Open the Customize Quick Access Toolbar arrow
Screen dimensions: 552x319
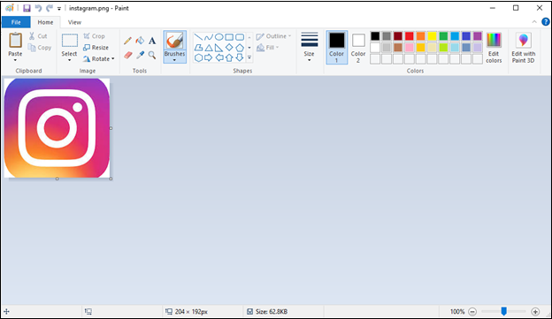tap(59, 9)
